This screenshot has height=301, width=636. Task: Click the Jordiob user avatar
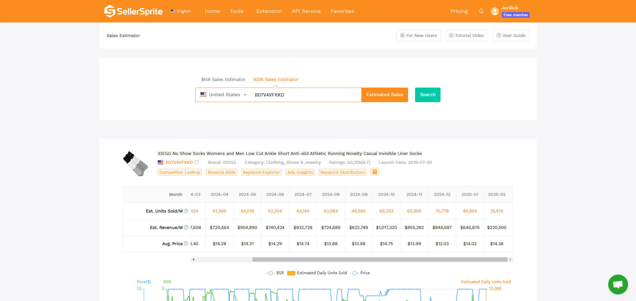(x=495, y=11)
